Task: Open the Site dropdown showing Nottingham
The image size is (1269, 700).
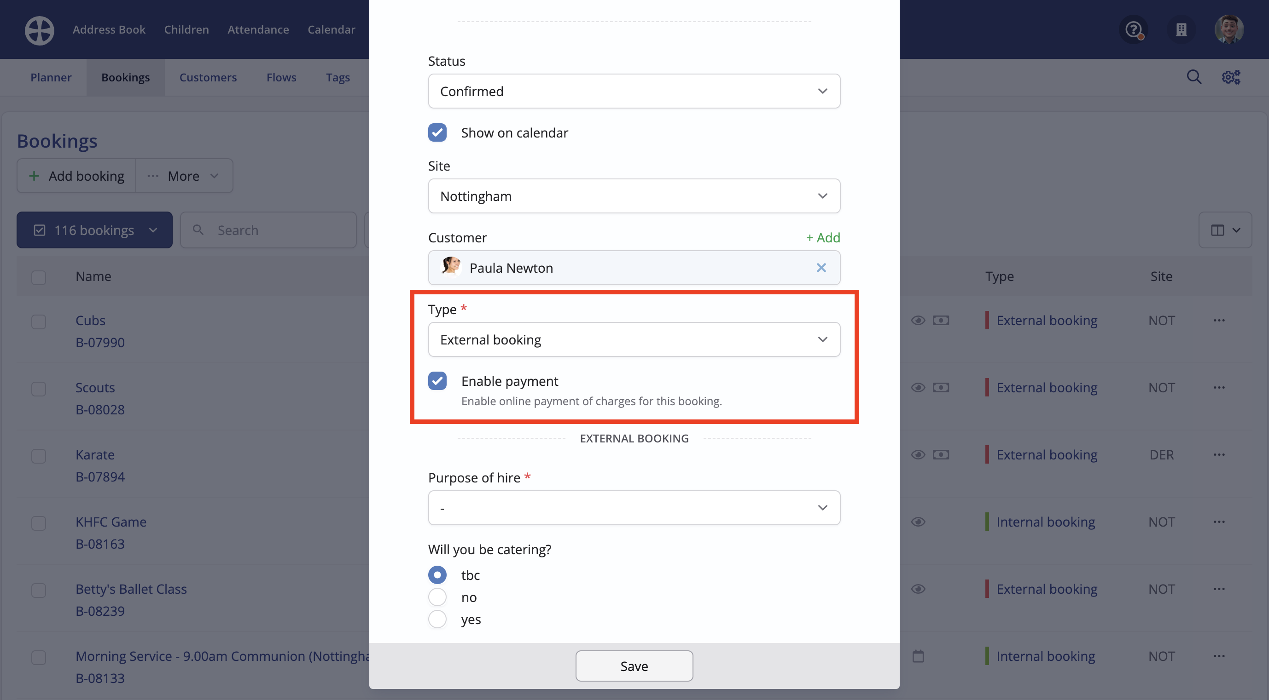Action: pos(634,196)
